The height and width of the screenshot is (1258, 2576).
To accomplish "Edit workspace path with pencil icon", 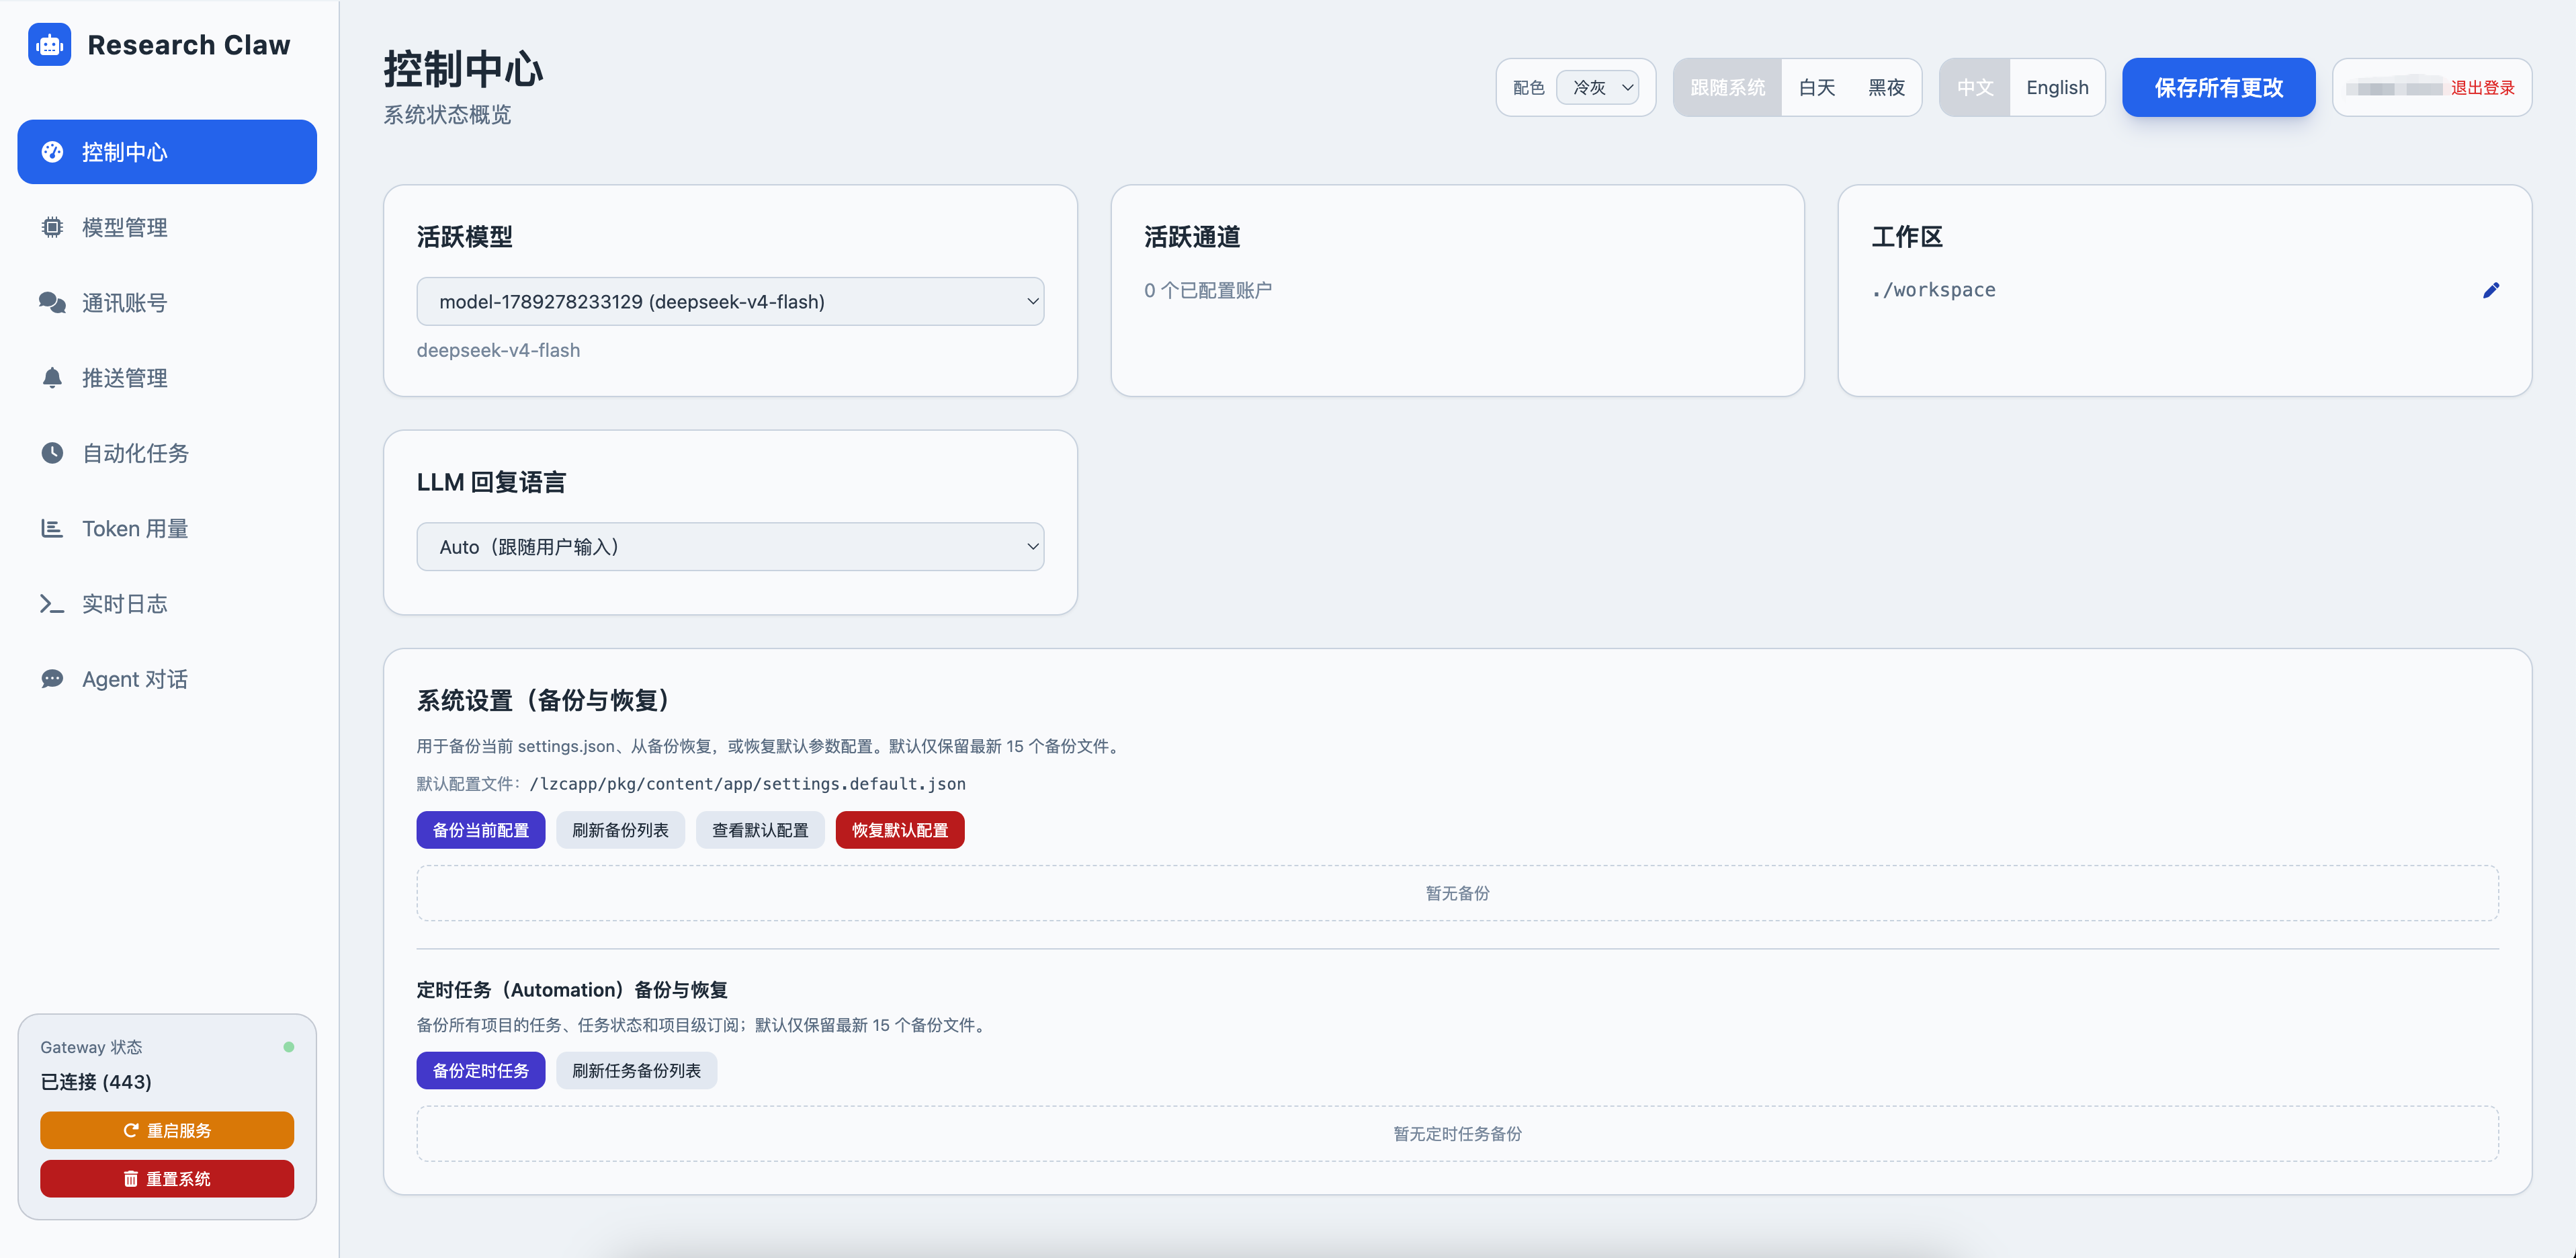I will [x=2491, y=290].
